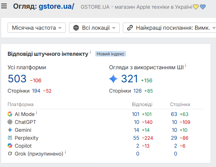Click the blue AI Overviews sparkle icon
Image resolution: width=216 pixels, height=167 pixels.
coord(113,79)
